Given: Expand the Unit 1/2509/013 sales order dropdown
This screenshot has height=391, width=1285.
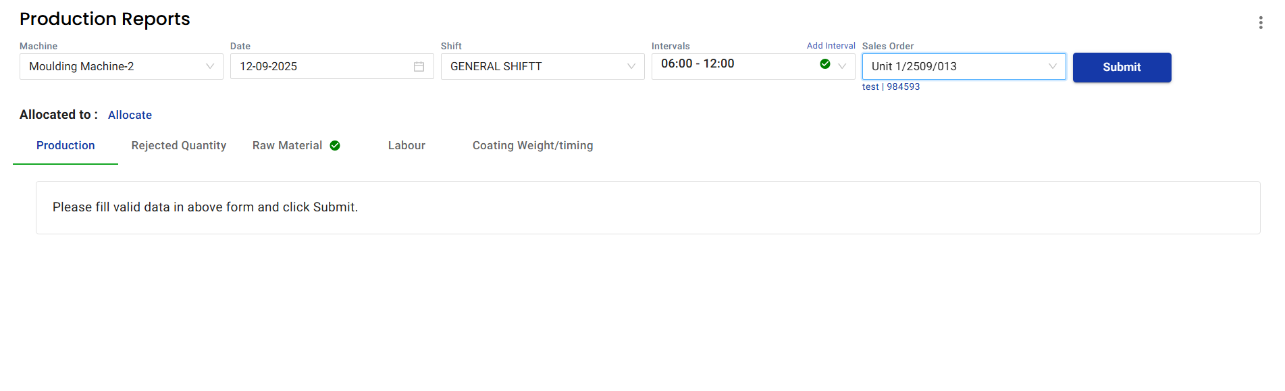Looking at the screenshot, I should pyautogui.click(x=952, y=67).
